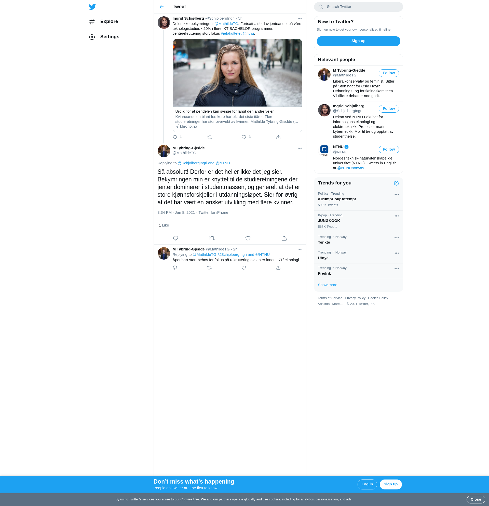This screenshot has height=506, width=489.
Task: Click the NTNU logo avatar
Action: [x=324, y=151]
